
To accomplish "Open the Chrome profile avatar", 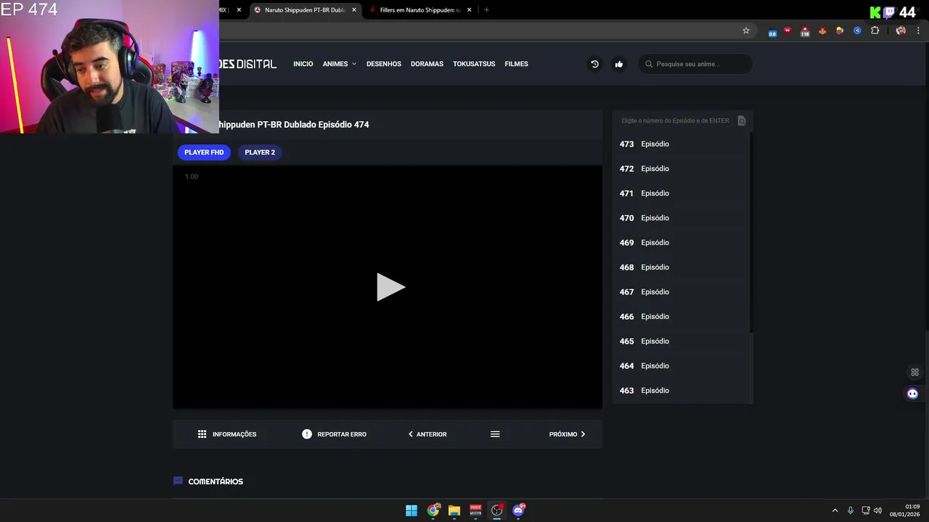I will [901, 30].
